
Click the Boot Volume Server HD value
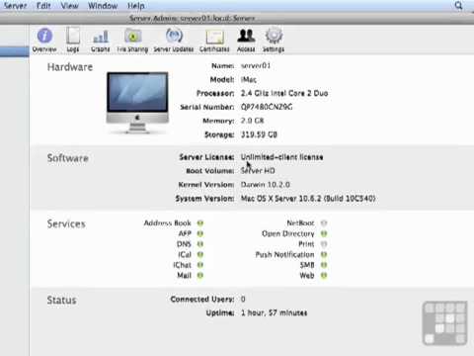(258, 171)
